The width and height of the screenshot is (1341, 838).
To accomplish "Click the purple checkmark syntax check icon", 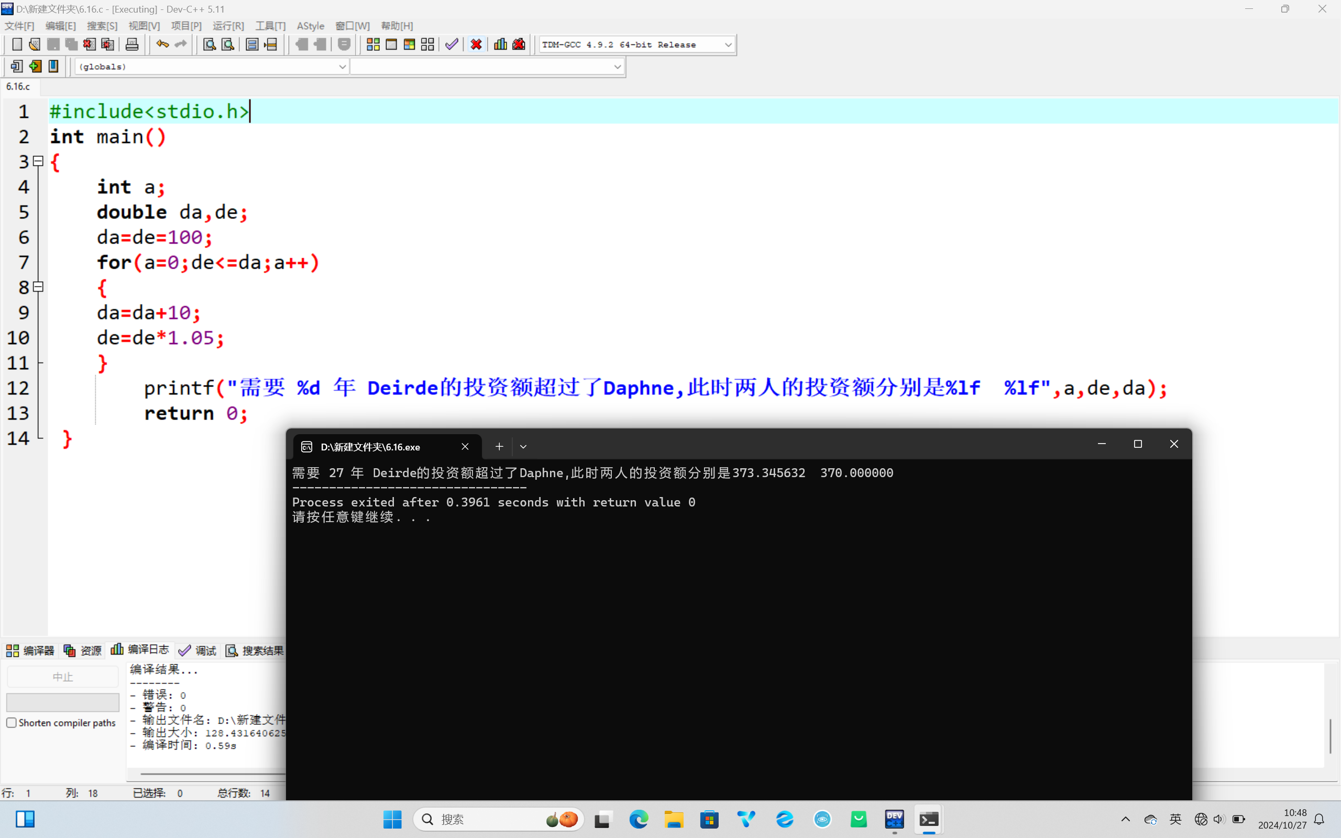I will [x=452, y=45].
